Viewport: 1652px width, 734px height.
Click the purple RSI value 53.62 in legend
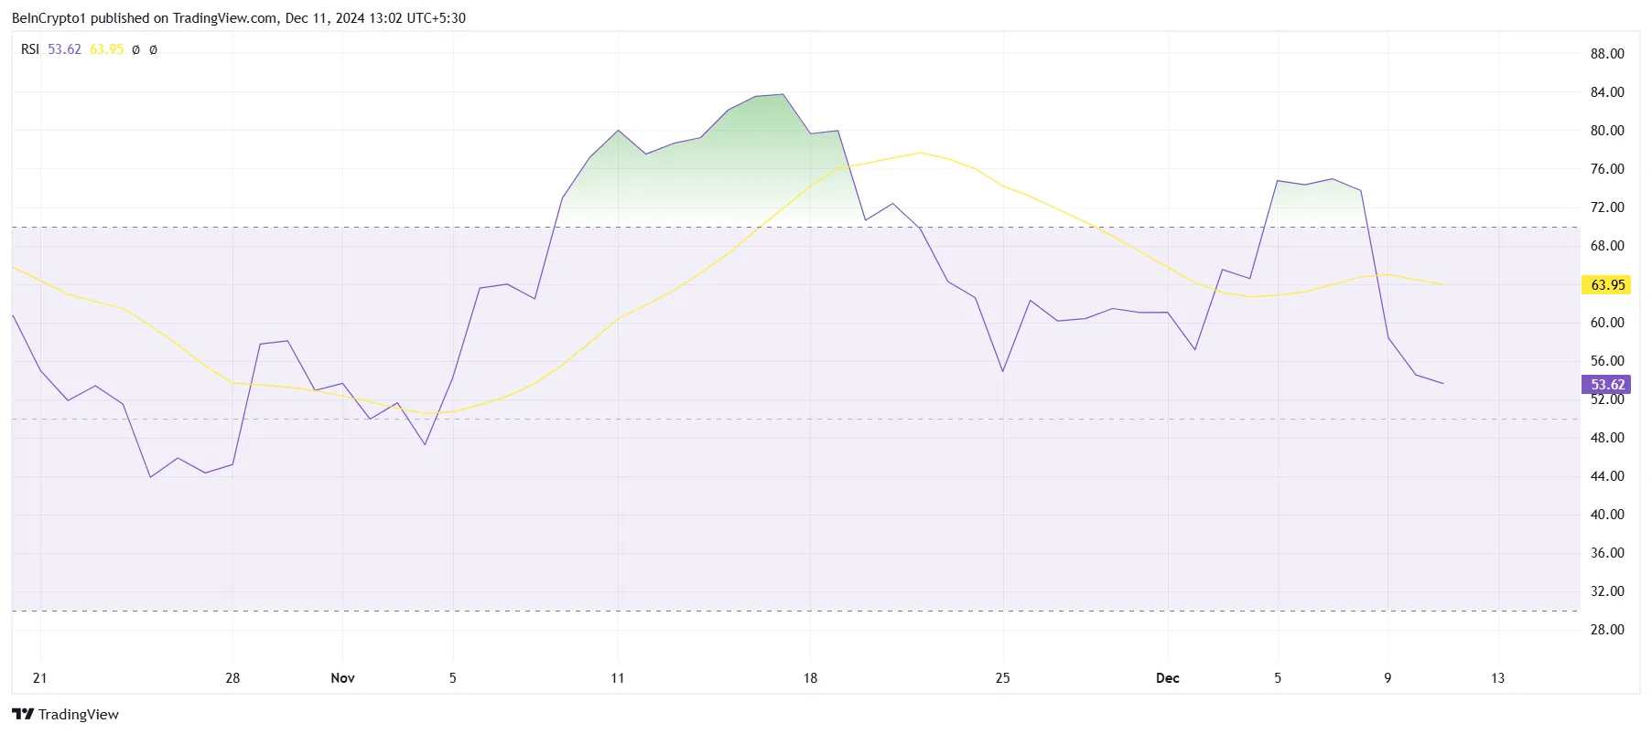coord(64,49)
